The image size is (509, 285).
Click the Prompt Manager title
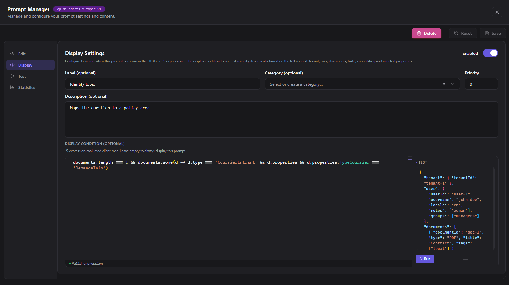pos(28,9)
